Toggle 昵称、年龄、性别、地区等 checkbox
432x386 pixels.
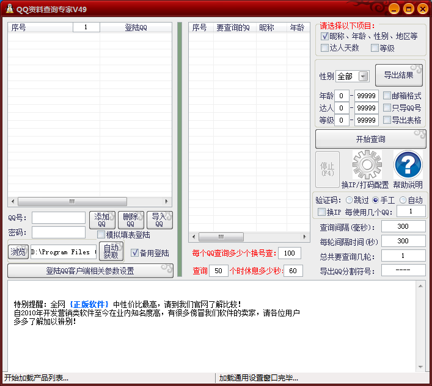point(324,36)
